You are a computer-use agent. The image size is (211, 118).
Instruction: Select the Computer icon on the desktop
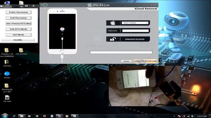(x=7, y=3)
